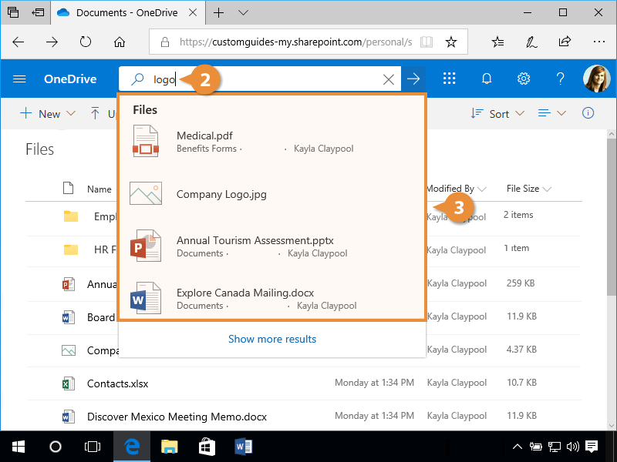
Task: Open reading view in address bar
Action: [x=427, y=42]
